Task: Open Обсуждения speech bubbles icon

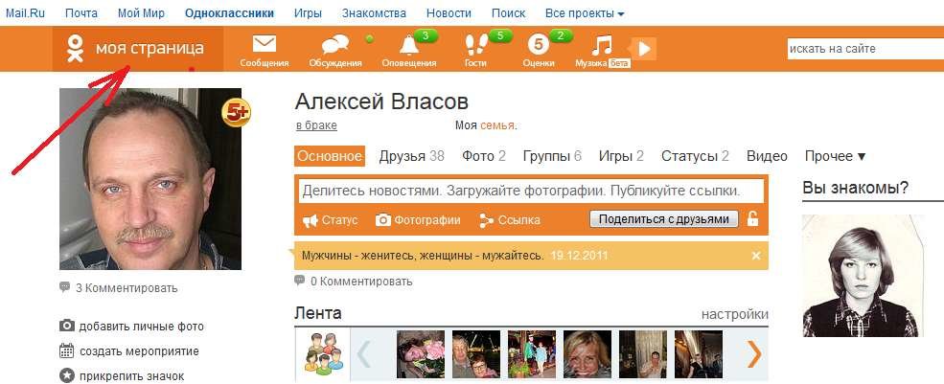Action: click(x=335, y=45)
